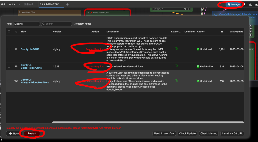Open the 編集 menu
Screen dimensions: 258x142
point(3,4)
